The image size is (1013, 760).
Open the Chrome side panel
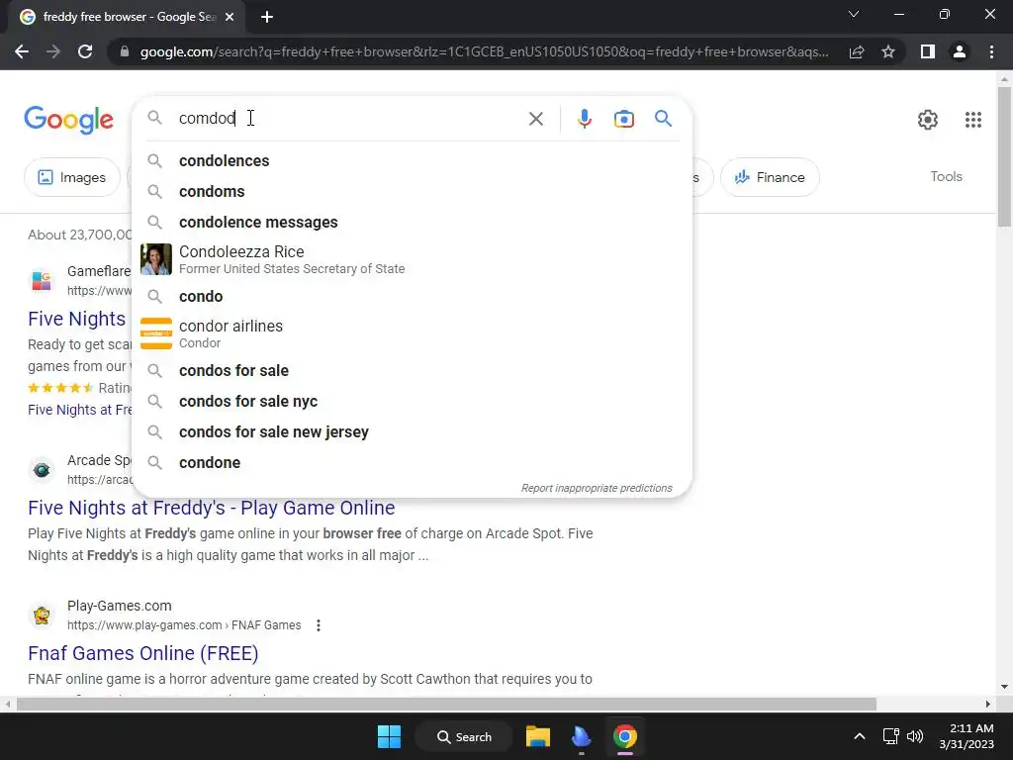click(928, 51)
